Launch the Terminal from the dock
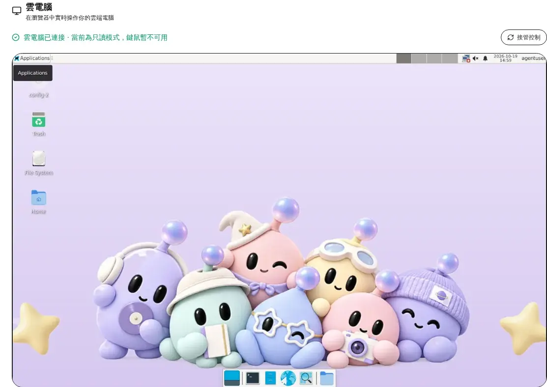This screenshot has height=387, width=547. (253, 378)
